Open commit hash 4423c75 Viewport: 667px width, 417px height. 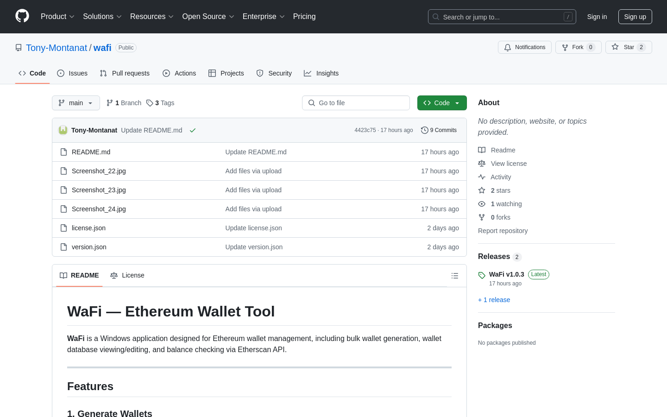click(365, 130)
